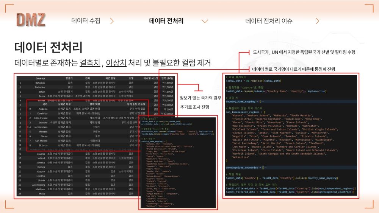Click the right chevron beside 데이터 수집
The image size is (379, 213).
click(112, 21)
